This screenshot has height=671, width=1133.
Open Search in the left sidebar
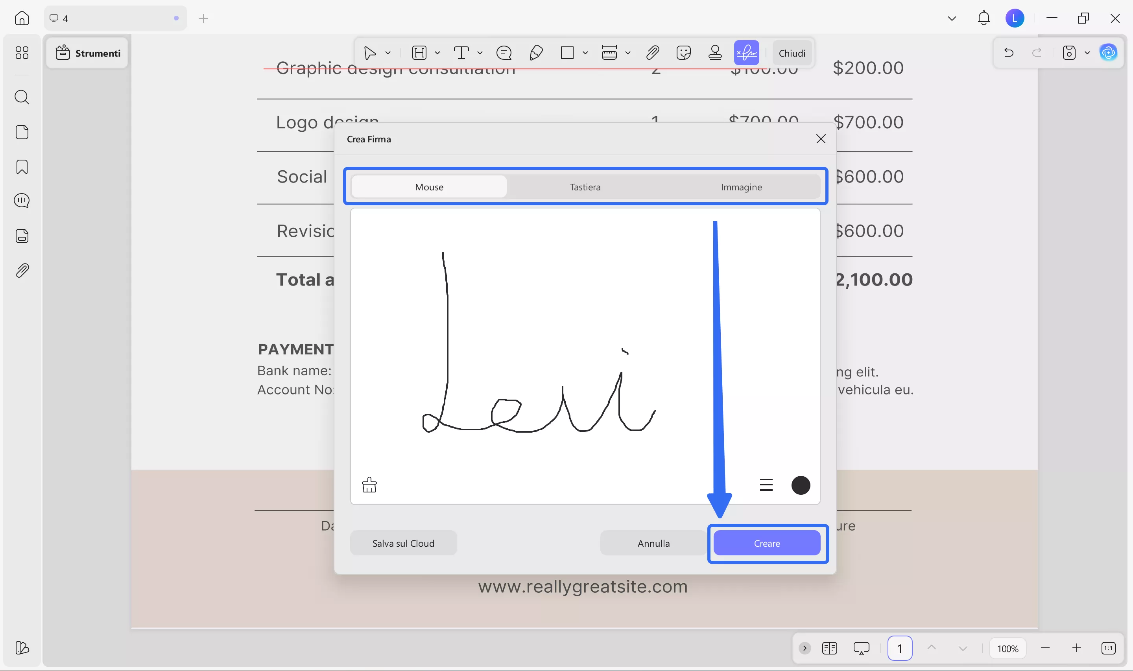(22, 97)
